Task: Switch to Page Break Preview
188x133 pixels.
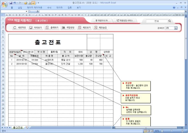Action: point(152,131)
